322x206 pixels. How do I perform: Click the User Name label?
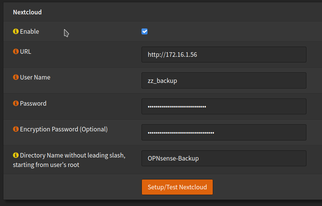(35, 77)
